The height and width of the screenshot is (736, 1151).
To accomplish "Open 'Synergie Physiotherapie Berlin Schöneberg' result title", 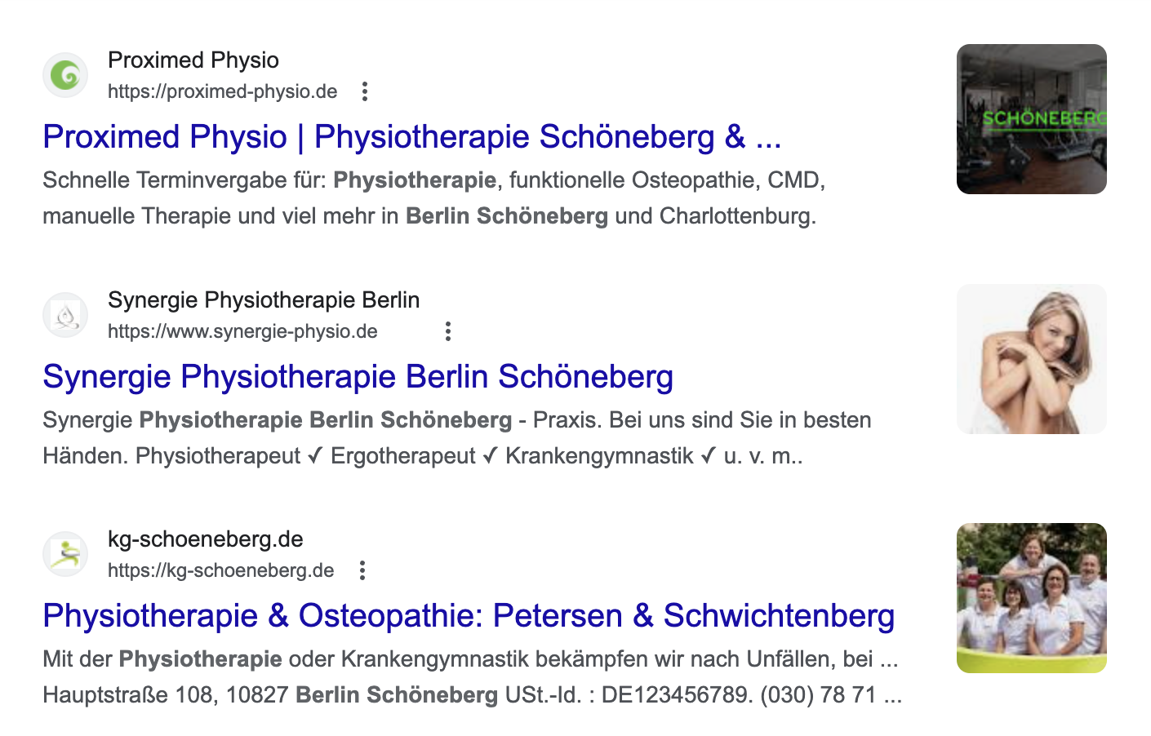I will (358, 377).
